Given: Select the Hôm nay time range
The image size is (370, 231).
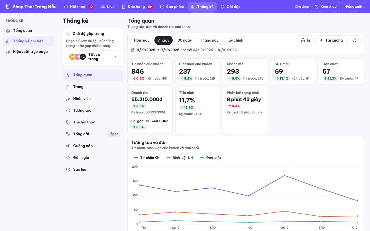Looking at the screenshot, I should [142, 40].
